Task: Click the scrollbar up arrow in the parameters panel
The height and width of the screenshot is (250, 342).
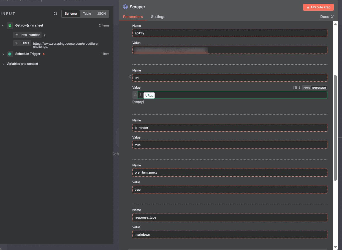Action: [x=335, y=24]
